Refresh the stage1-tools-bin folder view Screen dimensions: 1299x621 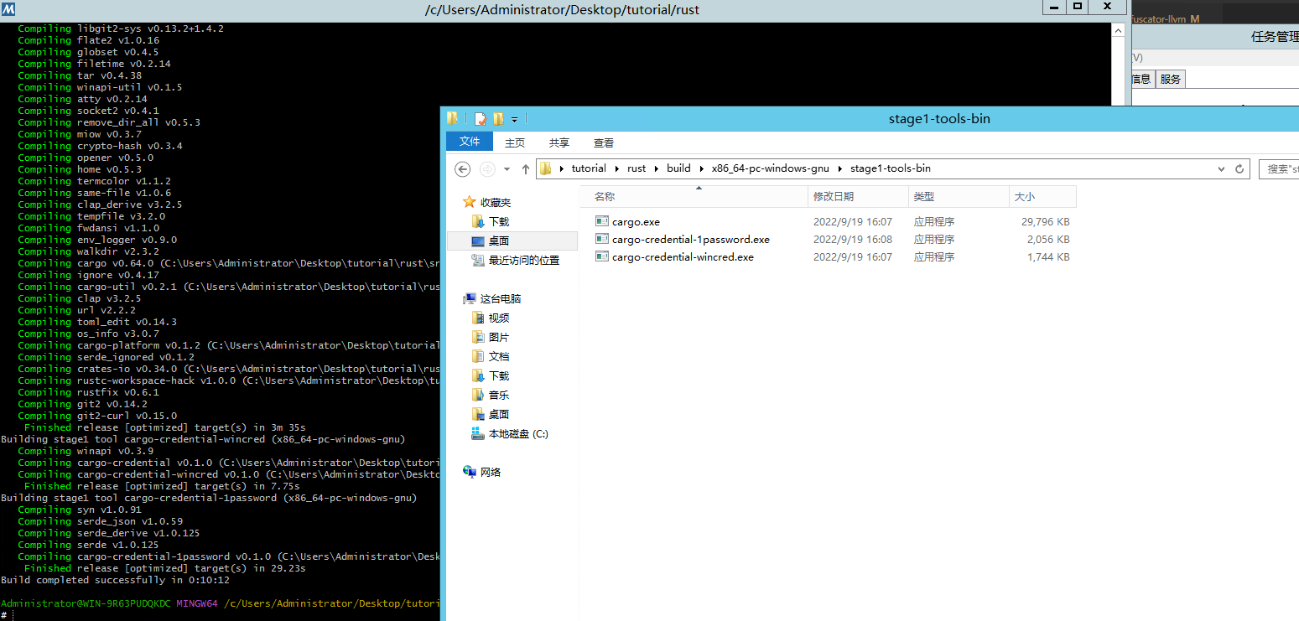[x=1239, y=168]
